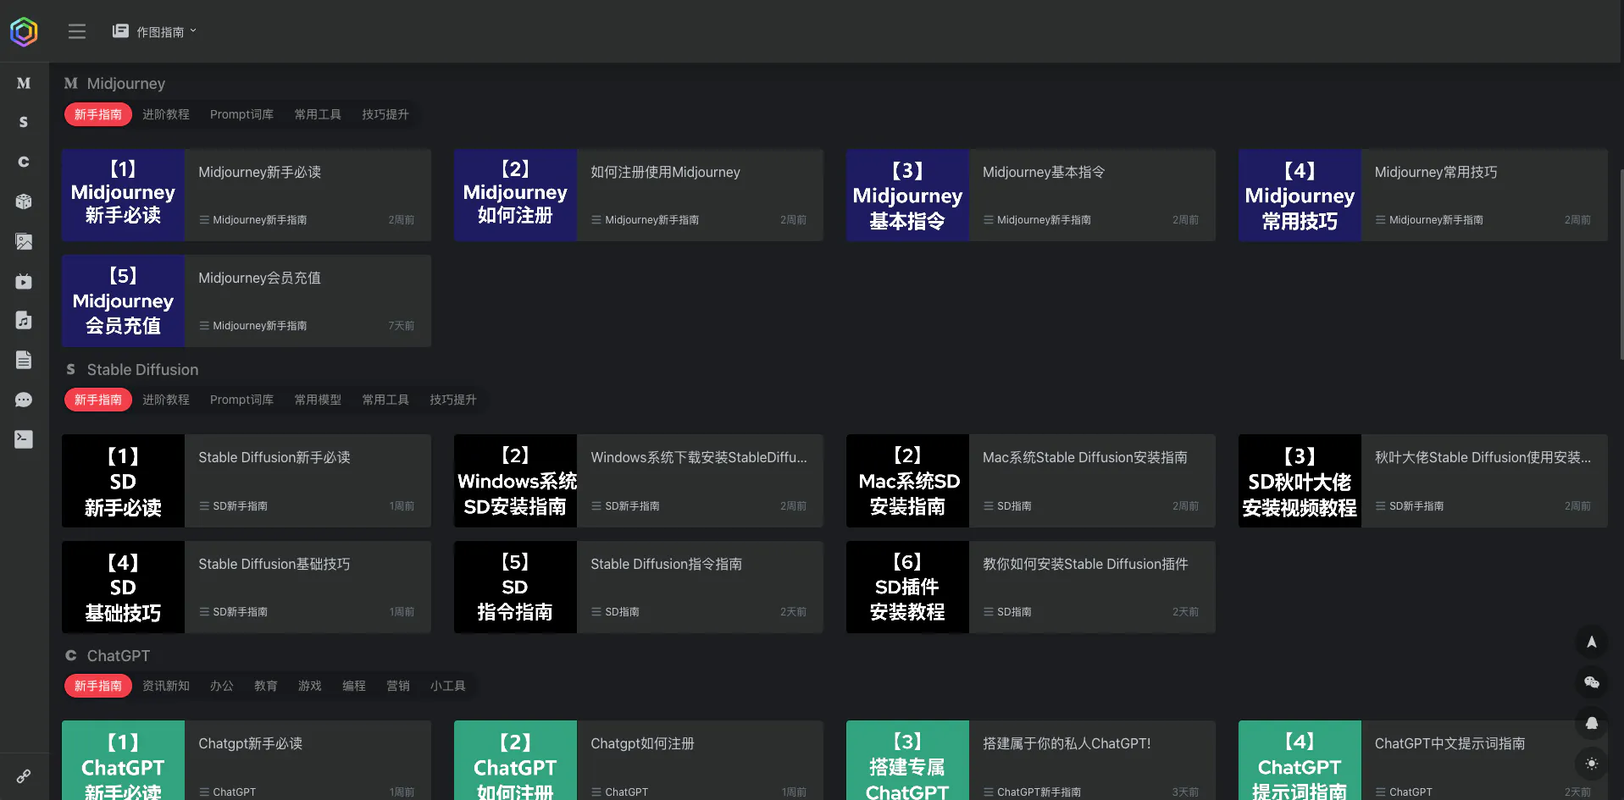
Task: Click the video TV icon in the sidebar
Action: click(24, 281)
